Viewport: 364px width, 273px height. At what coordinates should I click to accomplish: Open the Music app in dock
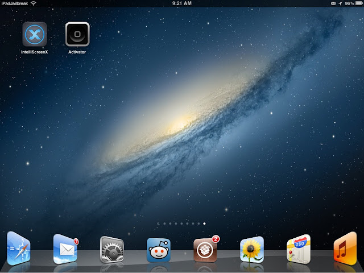[x=345, y=249]
